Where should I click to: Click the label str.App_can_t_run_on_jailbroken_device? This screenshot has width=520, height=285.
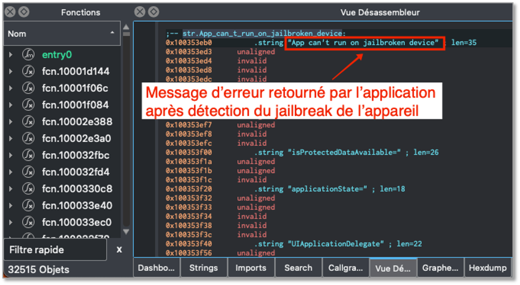coord(264,33)
